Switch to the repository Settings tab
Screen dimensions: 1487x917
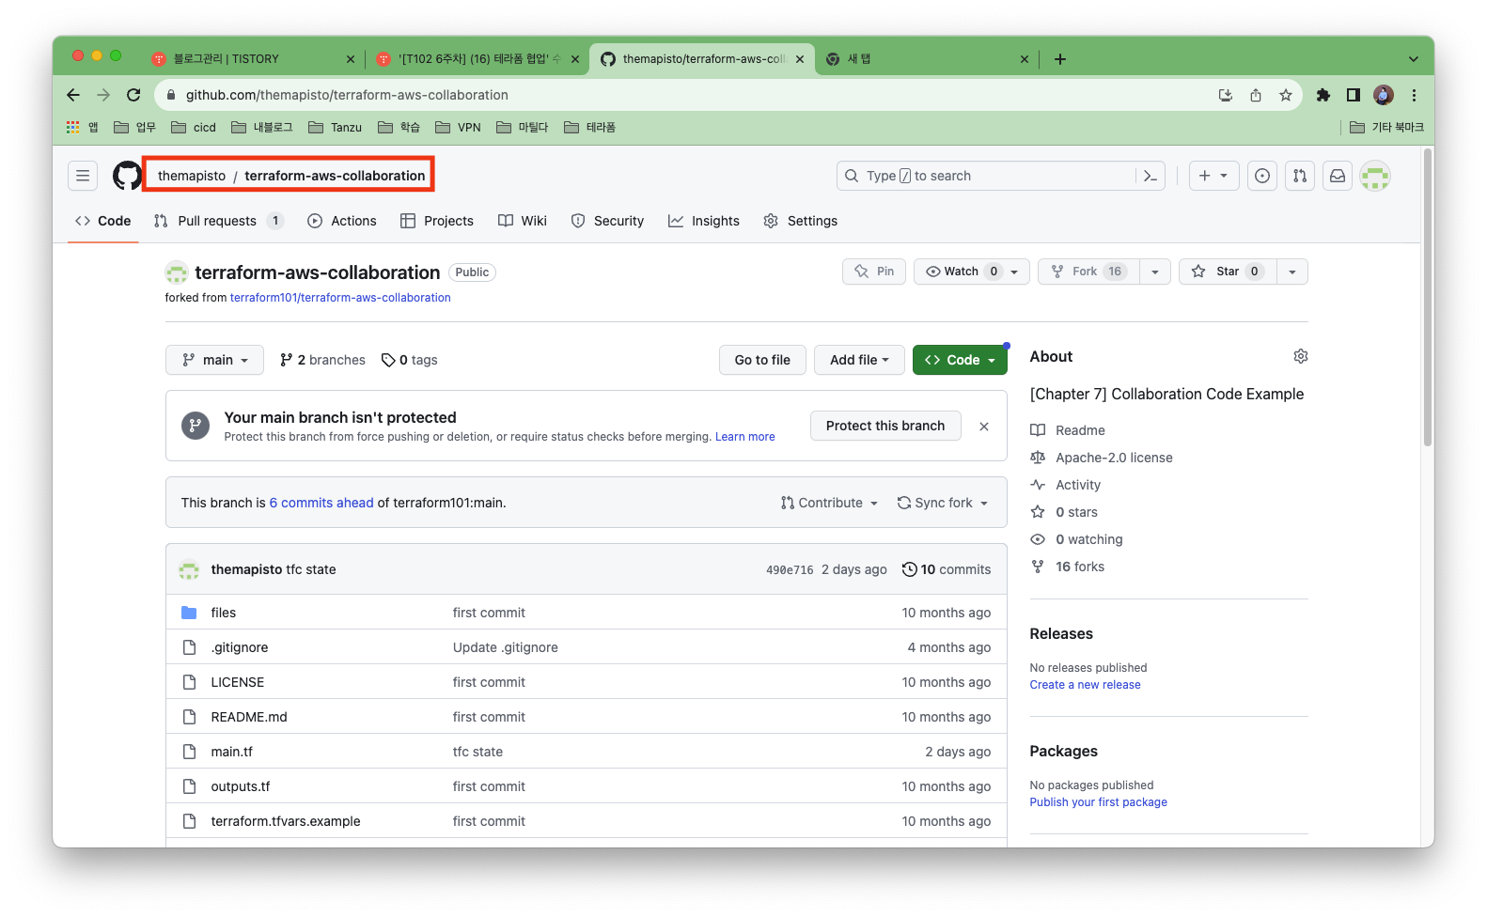[801, 221]
